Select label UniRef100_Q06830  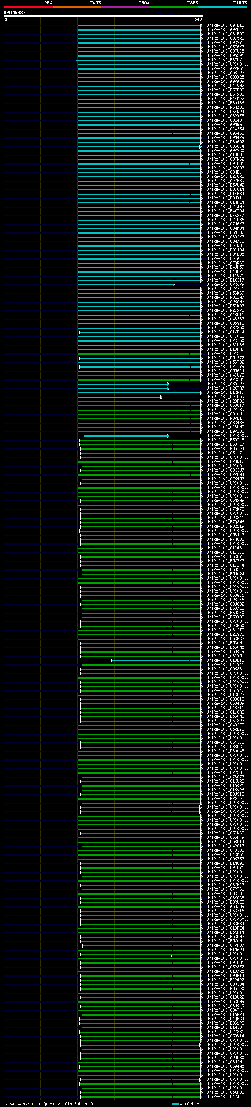pyautogui.click(x=225, y=669)
